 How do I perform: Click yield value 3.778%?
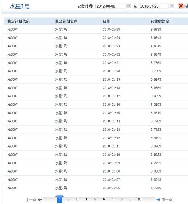click(156, 121)
